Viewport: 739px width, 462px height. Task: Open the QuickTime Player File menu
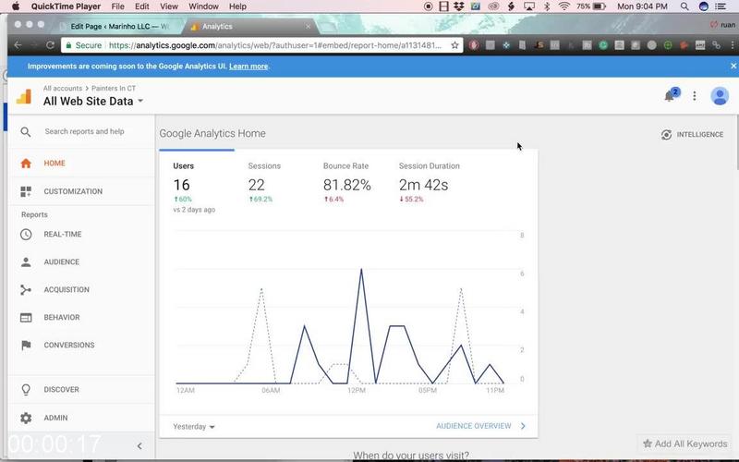point(118,6)
